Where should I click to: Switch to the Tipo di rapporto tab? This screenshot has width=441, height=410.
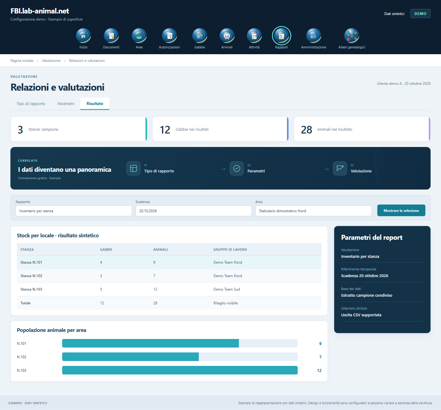point(31,104)
